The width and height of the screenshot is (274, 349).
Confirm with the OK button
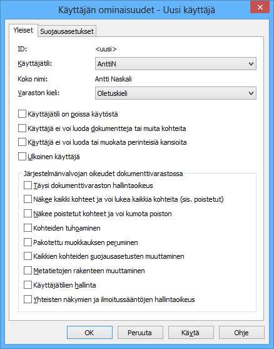[x=89, y=333]
